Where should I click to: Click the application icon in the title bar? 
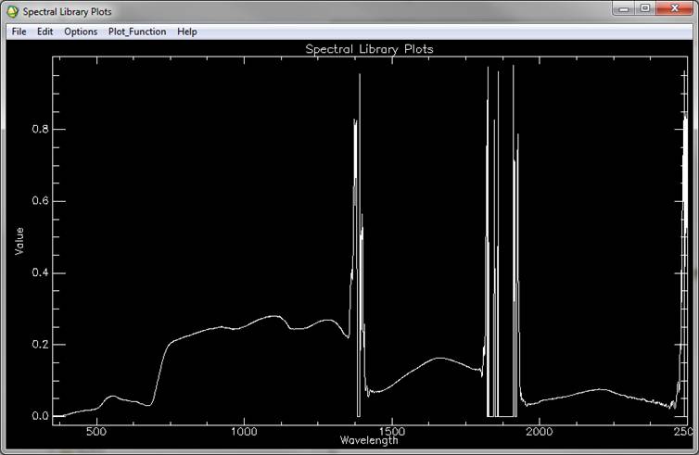[12, 11]
